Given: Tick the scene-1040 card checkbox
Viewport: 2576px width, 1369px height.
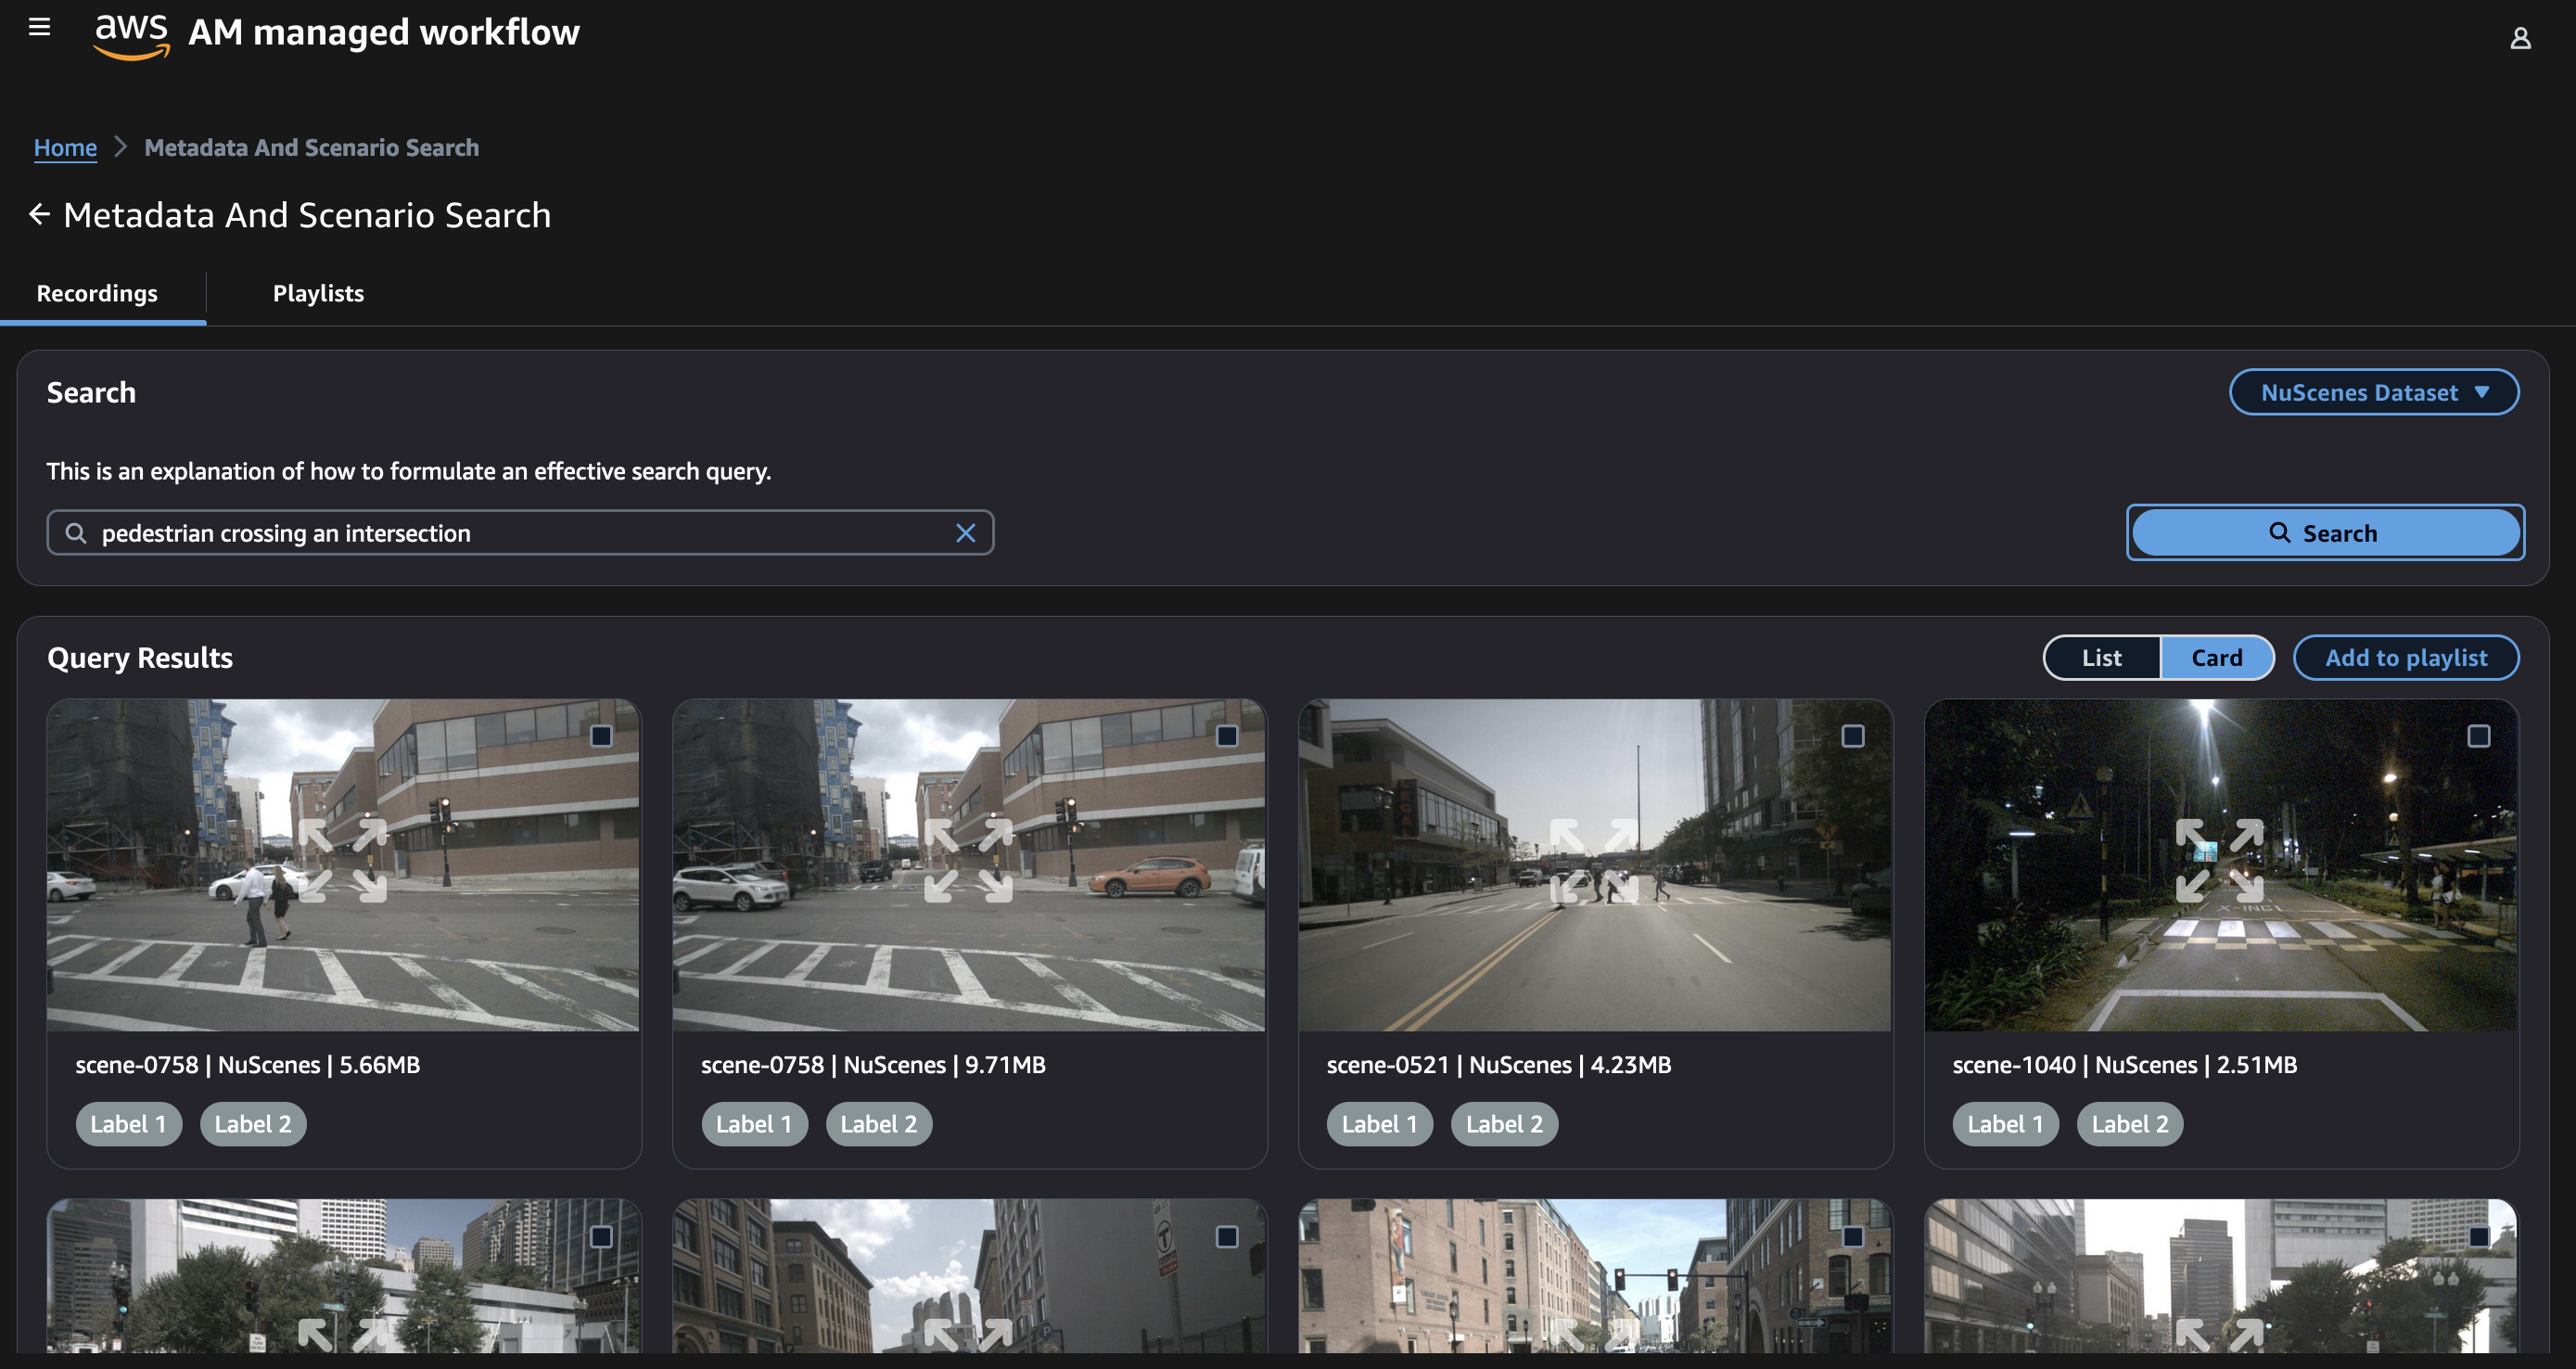Looking at the screenshot, I should coord(2478,736).
